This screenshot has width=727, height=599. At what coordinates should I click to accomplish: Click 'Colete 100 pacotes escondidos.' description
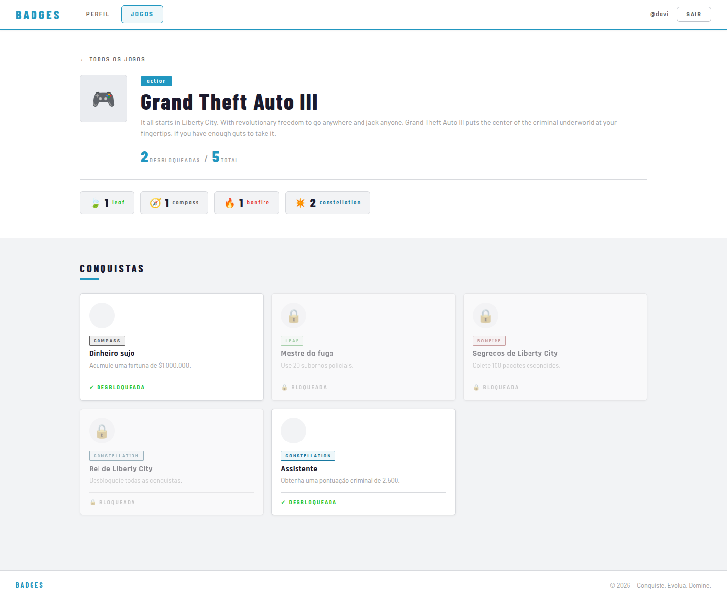click(x=516, y=366)
